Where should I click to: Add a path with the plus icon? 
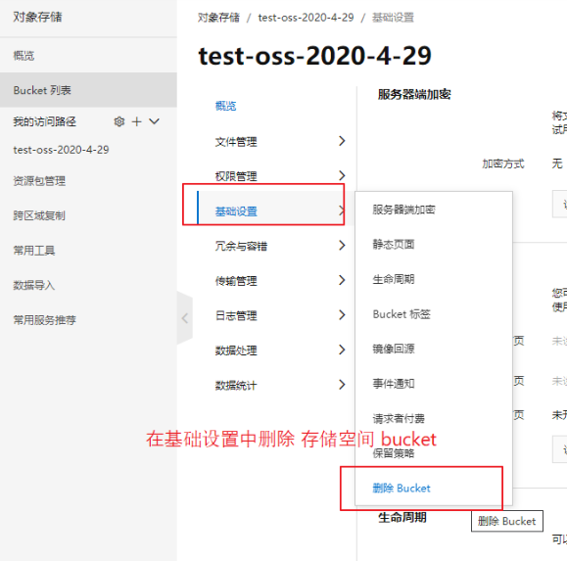(x=137, y=121)
